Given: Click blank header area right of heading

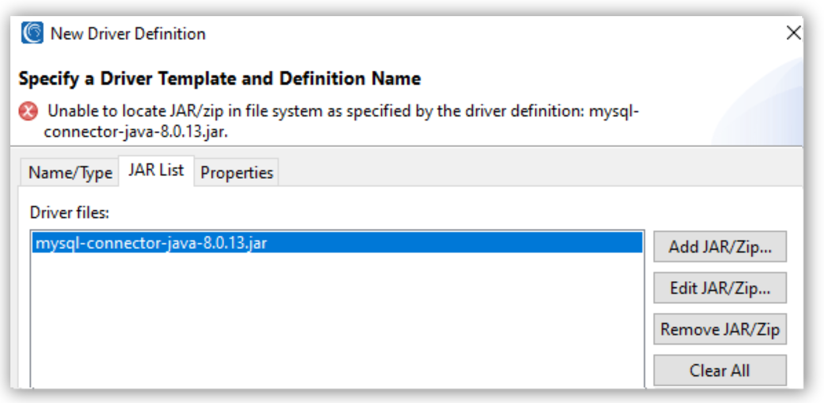Looking at the screenshot, I should pos(575,78).
